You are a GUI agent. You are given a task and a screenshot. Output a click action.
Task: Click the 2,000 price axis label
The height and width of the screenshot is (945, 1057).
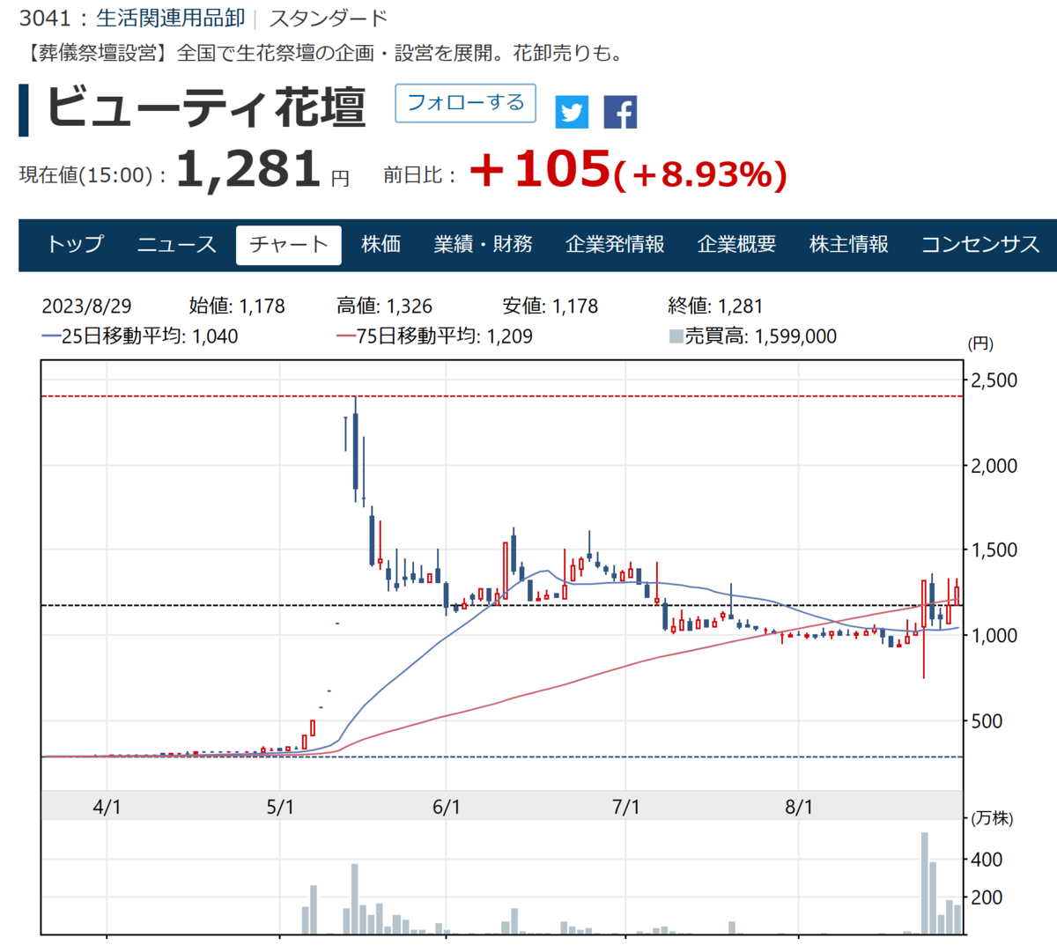coord(994,465)
